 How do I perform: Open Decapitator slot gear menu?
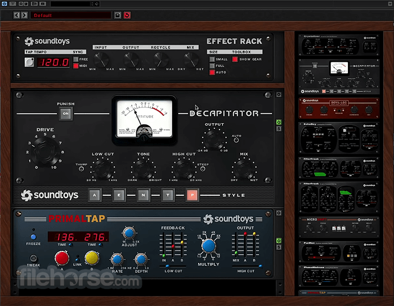[x=279, y=94]
